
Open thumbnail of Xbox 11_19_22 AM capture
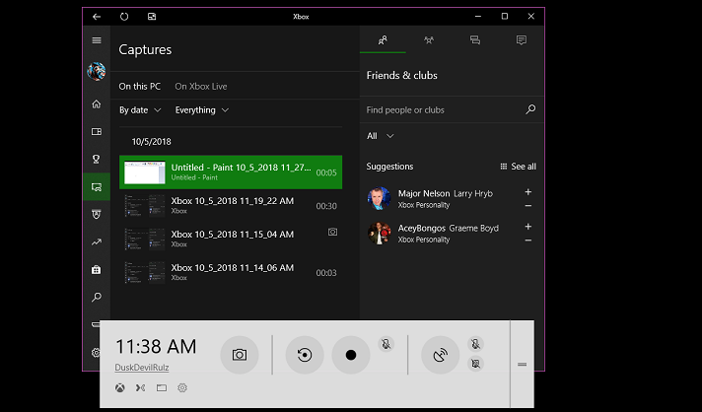[145, 206]
